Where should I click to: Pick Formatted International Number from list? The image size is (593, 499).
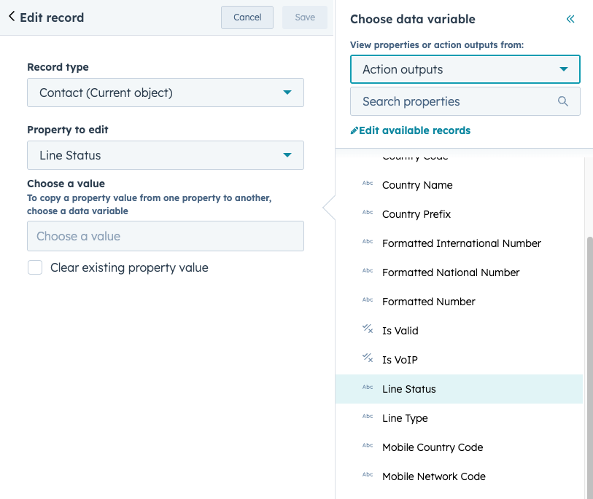coord(462,243)
